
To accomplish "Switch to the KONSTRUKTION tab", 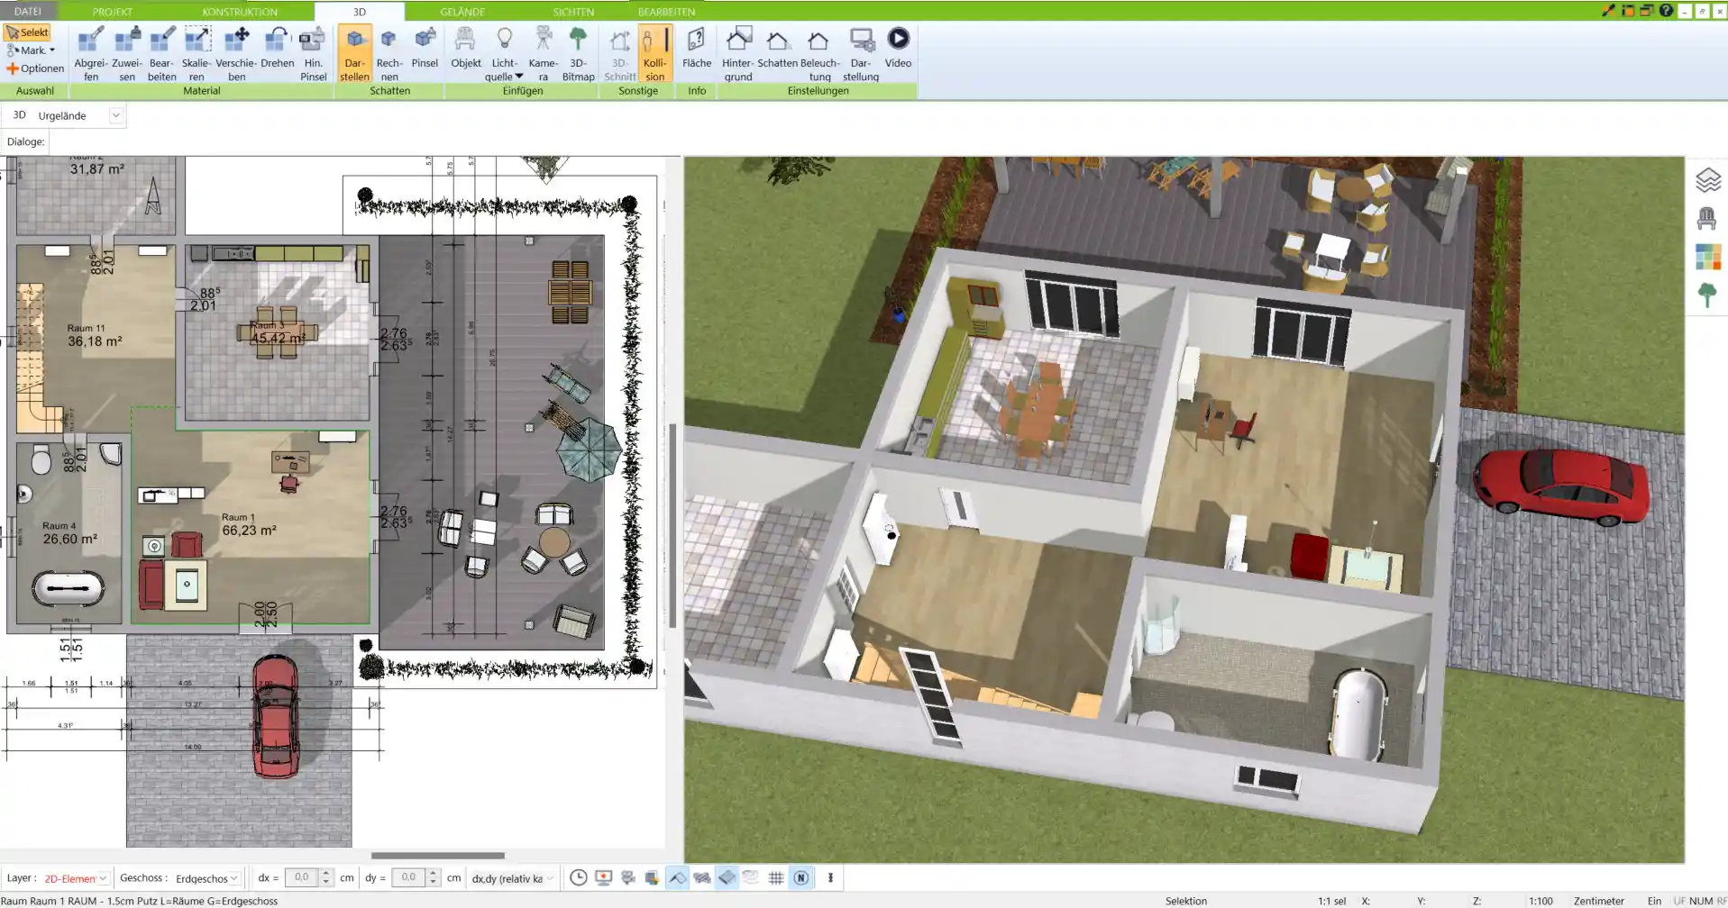I will pos(240,12).
